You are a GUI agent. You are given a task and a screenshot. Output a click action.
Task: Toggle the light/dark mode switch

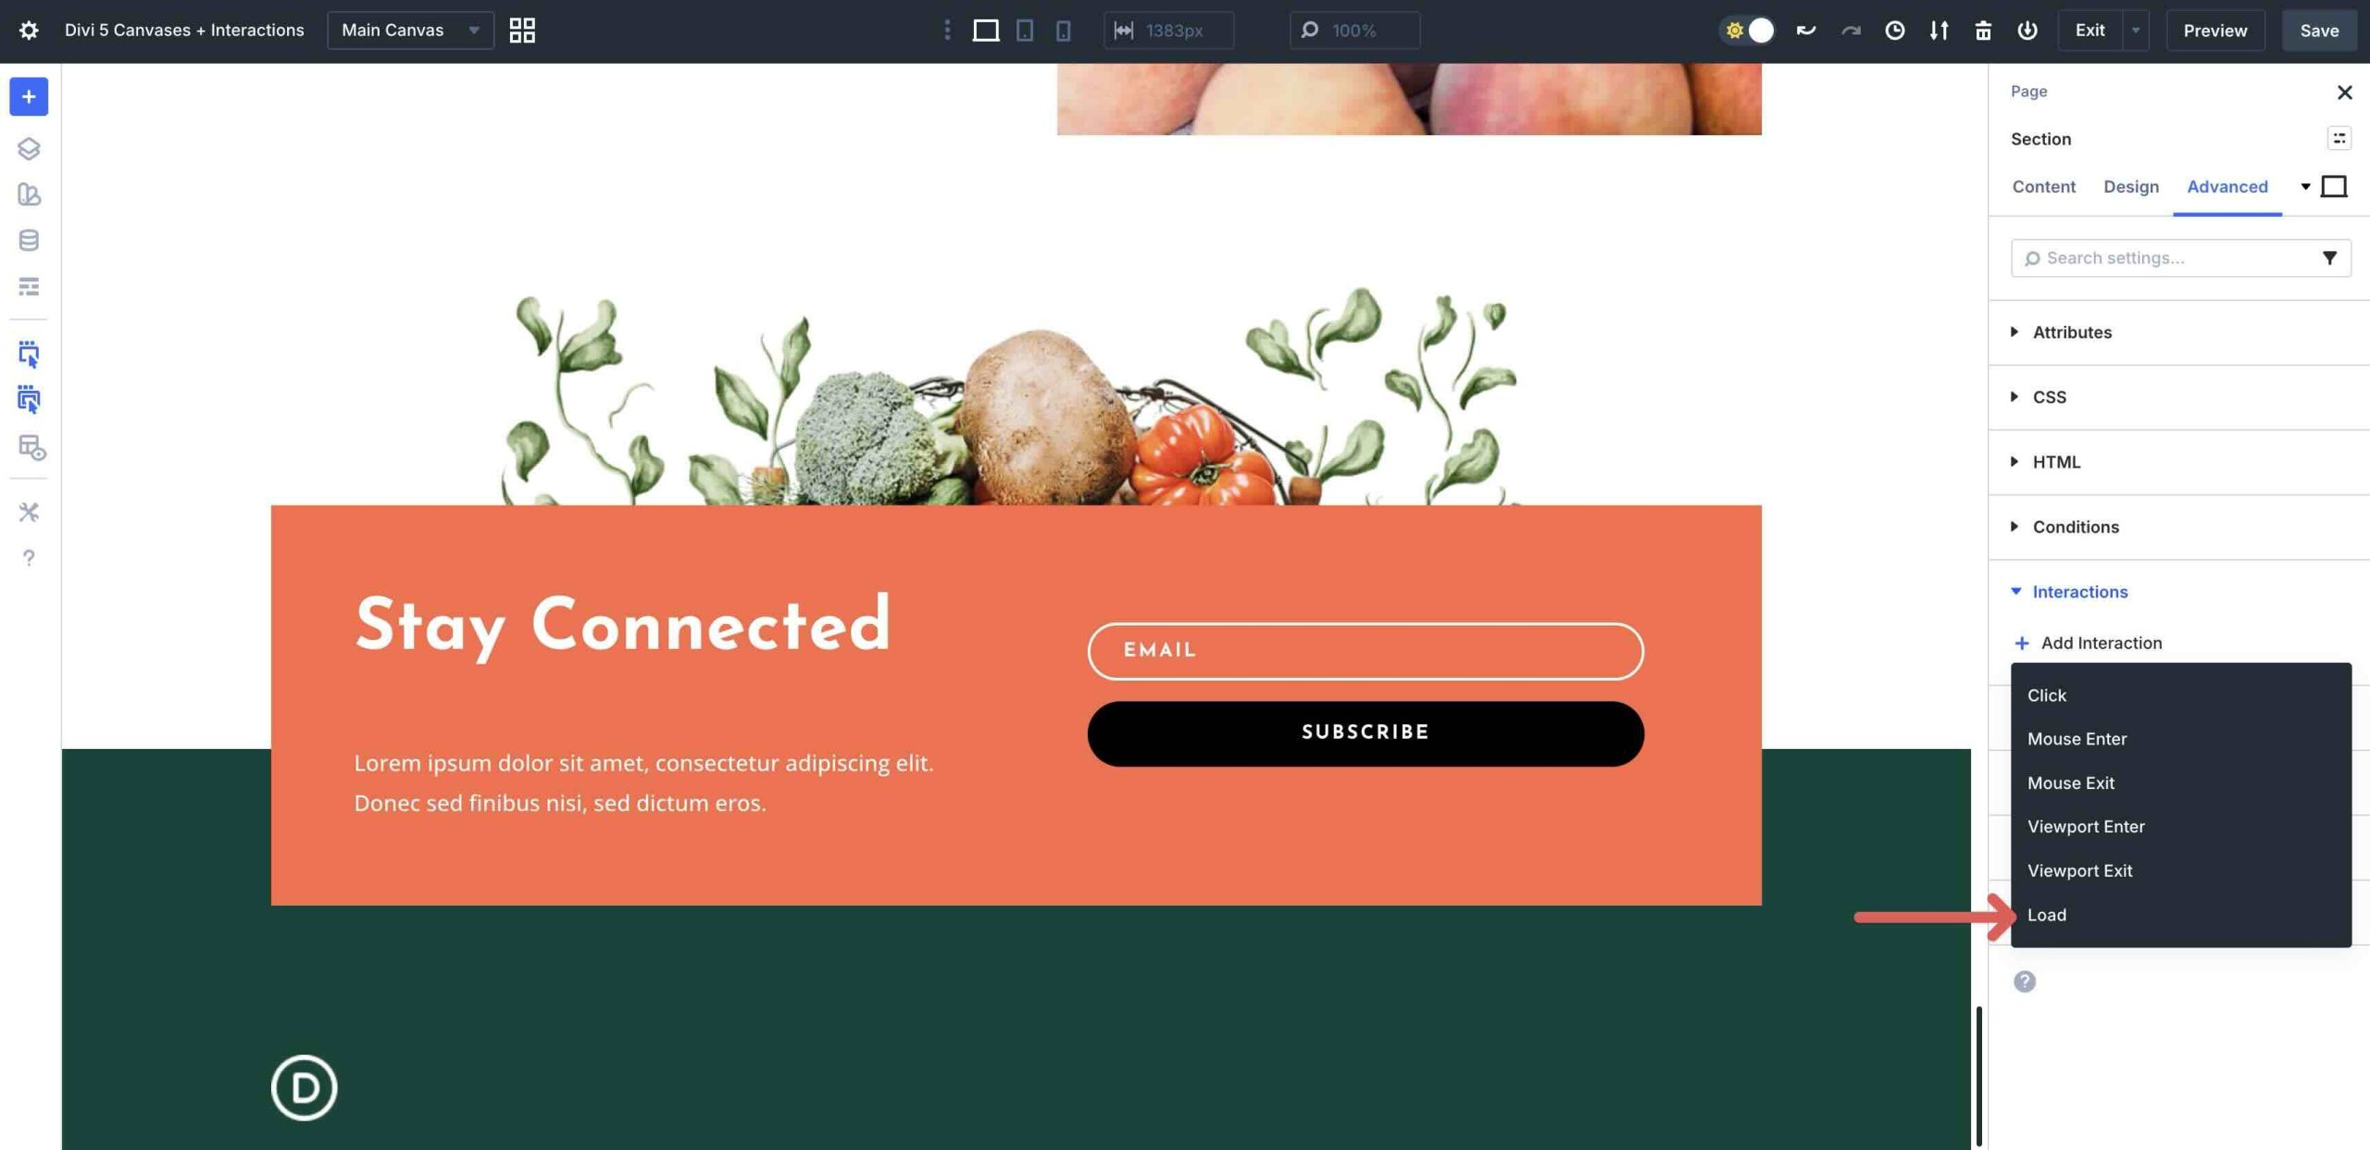pyautogui.click(x=1748, y=31)
